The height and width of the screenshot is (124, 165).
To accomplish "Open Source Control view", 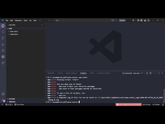I will (x=3, y=38).
